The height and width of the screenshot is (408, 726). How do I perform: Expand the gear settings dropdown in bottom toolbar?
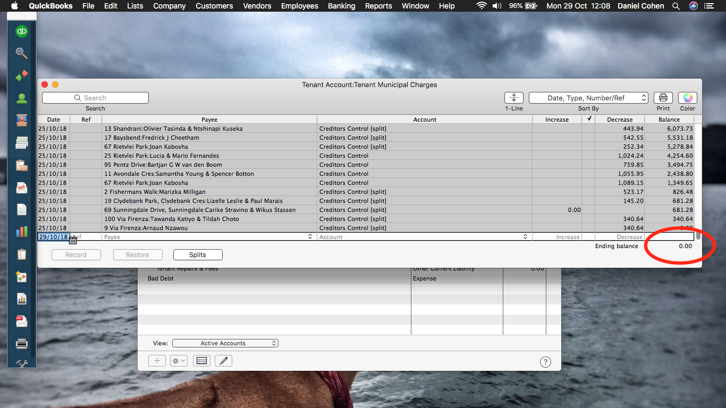pyautogui.click(x=179, y=361)
